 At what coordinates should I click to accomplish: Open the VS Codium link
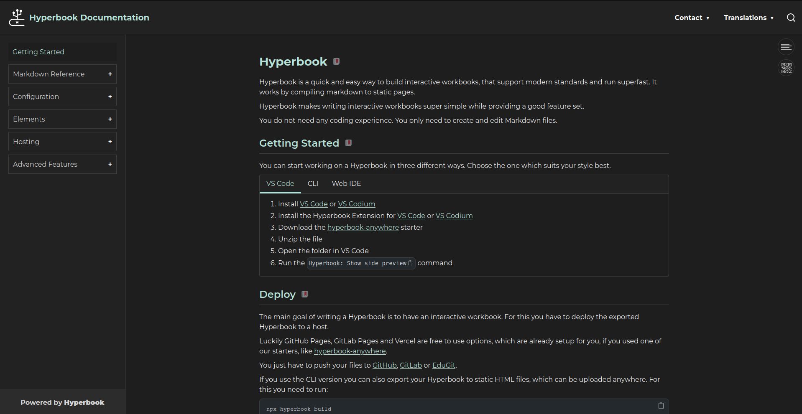click(x=356, y=204)
